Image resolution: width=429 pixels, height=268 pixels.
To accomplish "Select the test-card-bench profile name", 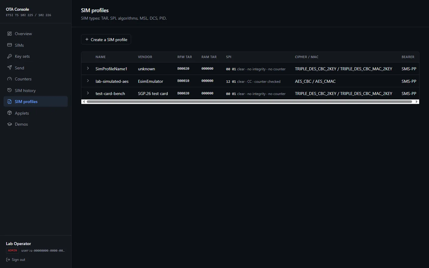I will [x=110, y=94].
